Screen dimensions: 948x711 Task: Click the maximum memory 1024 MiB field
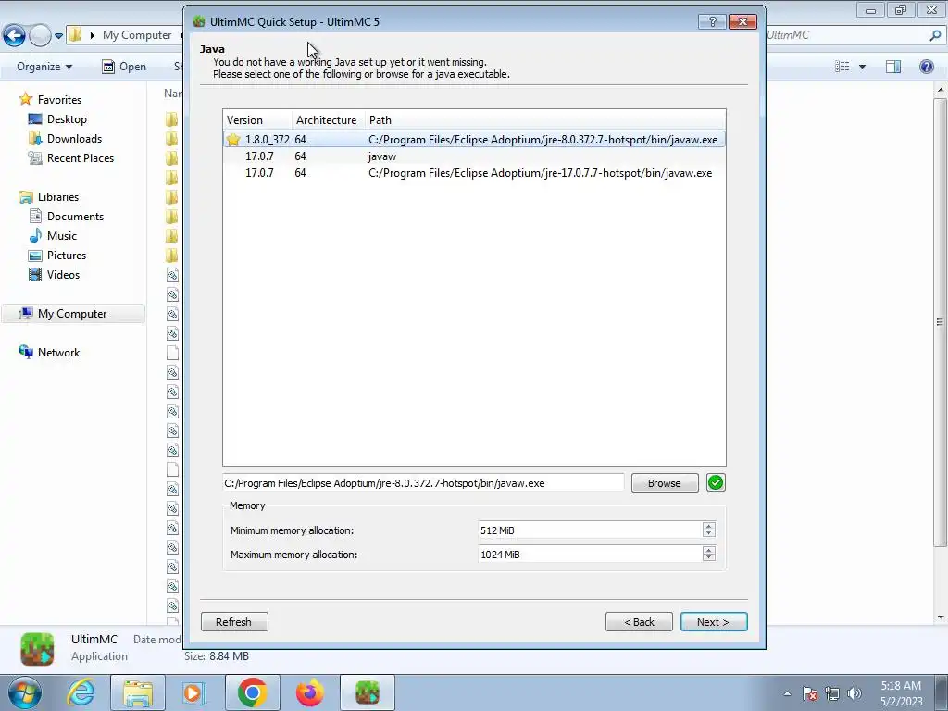click(590, 555)
